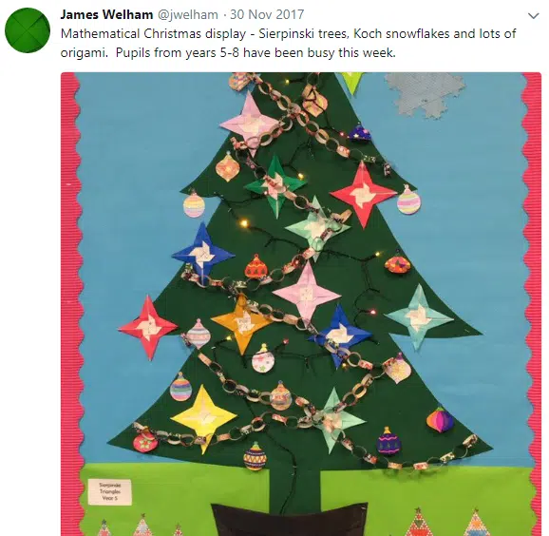Open James Welham's green profile avatar

[28, 30]
